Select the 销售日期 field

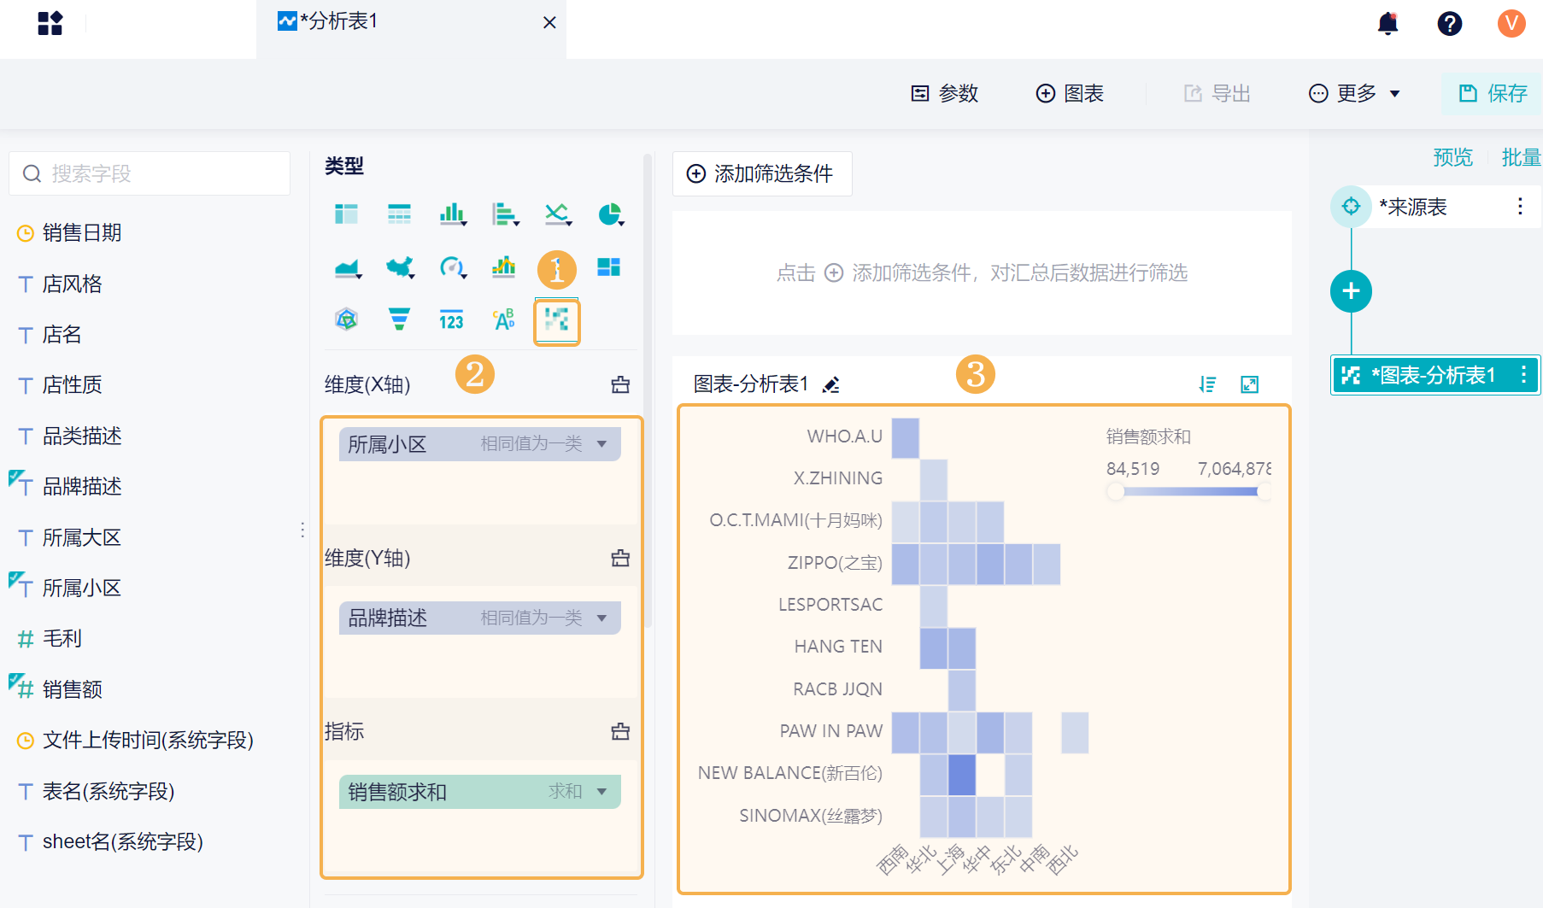pos(82,232)
